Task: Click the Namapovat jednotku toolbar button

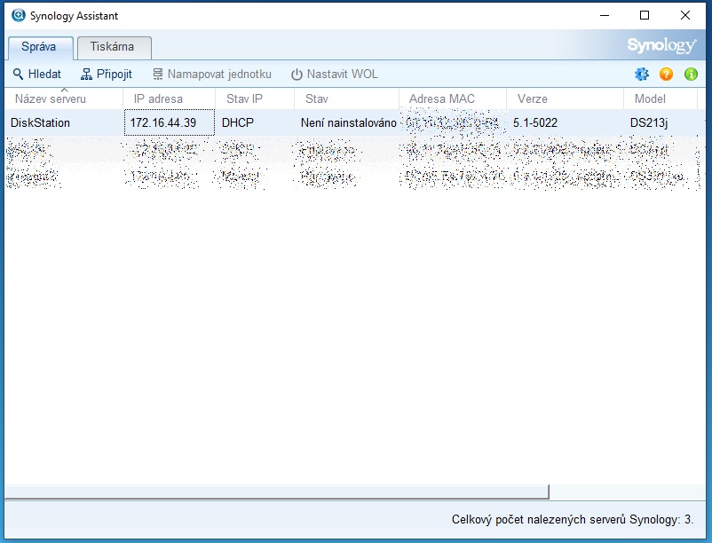Action: tap(211, 75)
